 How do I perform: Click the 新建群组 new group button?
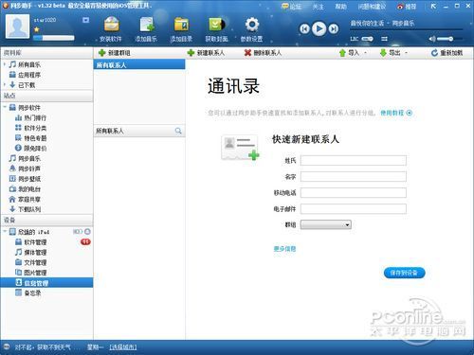click(115, 53)
